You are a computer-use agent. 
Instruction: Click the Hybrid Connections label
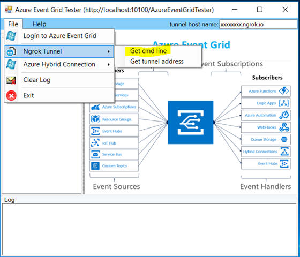point(260,152)
